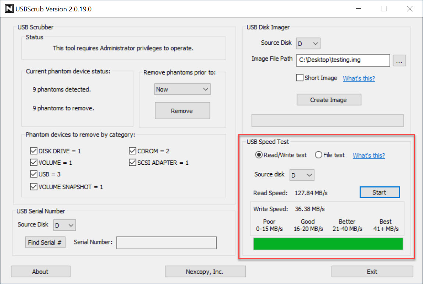The image size is (423, 284).
Task: Click the Image File Path text field
Action: 342,61
